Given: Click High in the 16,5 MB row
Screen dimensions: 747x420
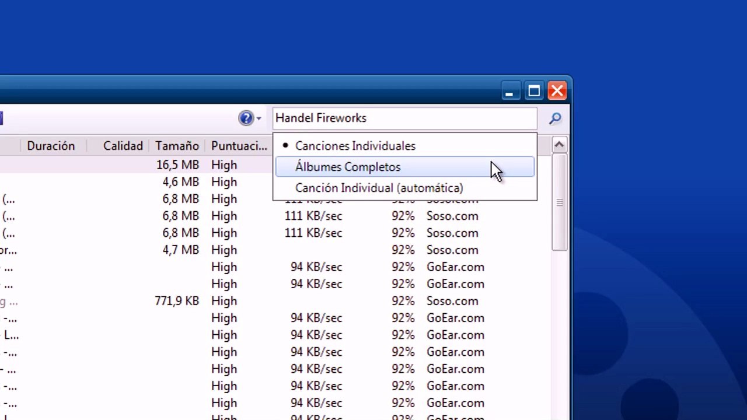Looking at the screenshot, I should tap(224, 165).
